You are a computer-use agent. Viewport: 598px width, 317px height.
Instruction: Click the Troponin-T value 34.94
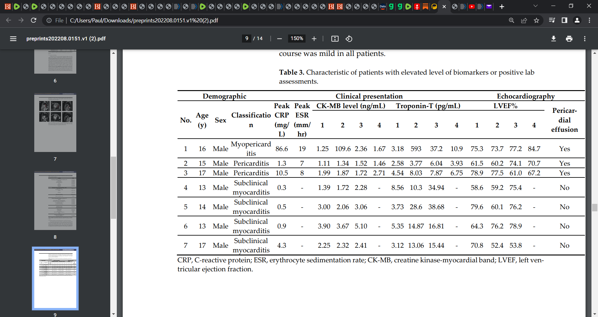(436, 187)
